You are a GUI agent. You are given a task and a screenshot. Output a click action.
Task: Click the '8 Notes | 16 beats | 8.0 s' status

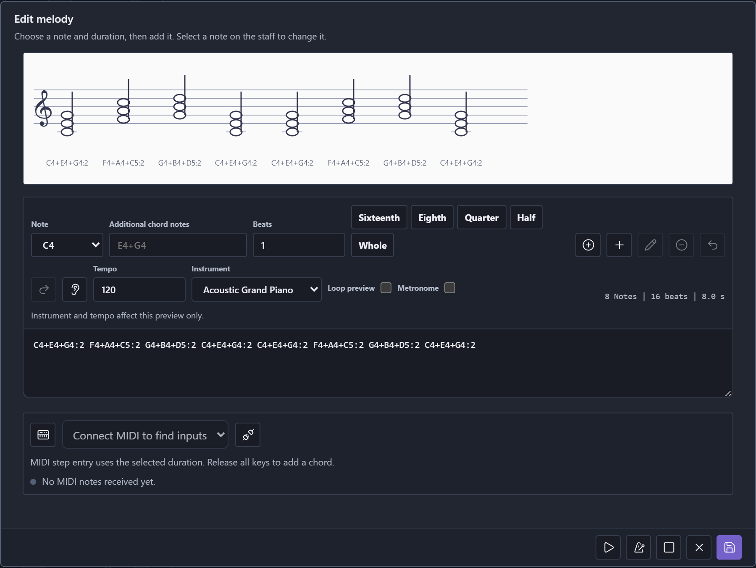coord(664,296)
